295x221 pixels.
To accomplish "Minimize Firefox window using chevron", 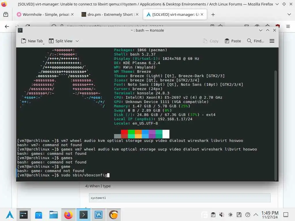I will click(x=277, y=4).
